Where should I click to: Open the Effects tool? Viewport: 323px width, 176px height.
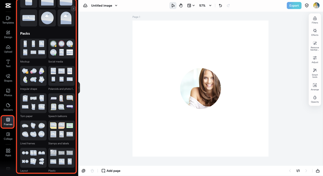click(x=315, y=33)
